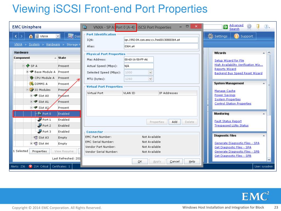Image resolution: width=281 pixels, height=211 pixels.
Task: Click the green search go arrow icon
Action: pyautogui.click(x=225, y=27)
